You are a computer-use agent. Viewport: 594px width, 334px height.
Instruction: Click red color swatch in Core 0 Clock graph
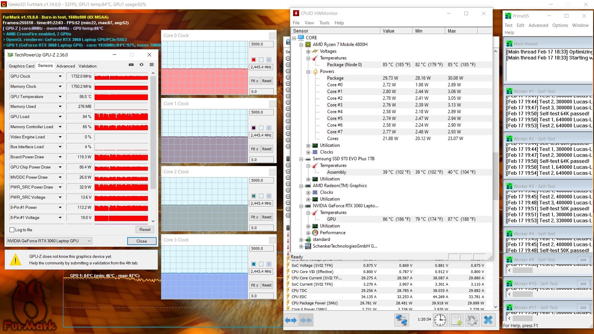point(254,60)
